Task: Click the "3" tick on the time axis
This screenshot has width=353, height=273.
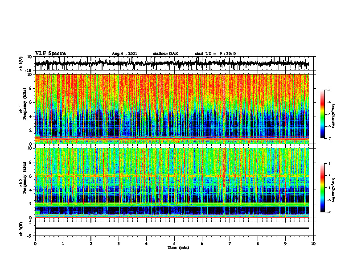Action: [119, 244]
